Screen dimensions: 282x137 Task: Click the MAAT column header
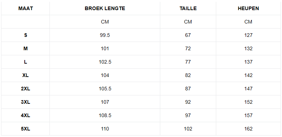coord(25,8)
